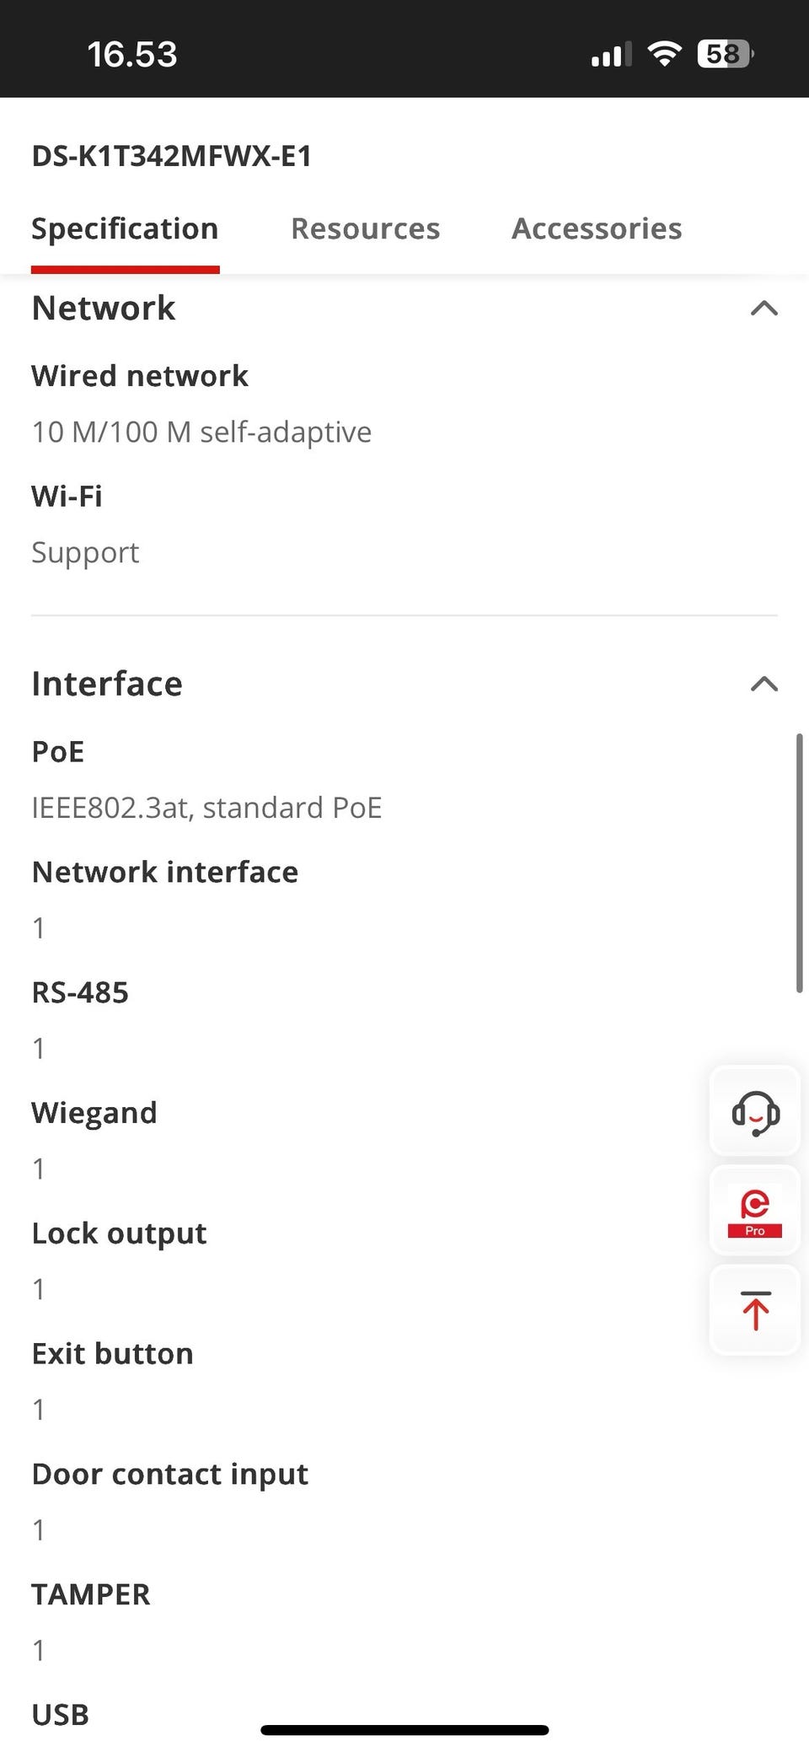Collapse the Network section chevron
The height and width of the screenshot is (1752, 809).
click(763, 309)
